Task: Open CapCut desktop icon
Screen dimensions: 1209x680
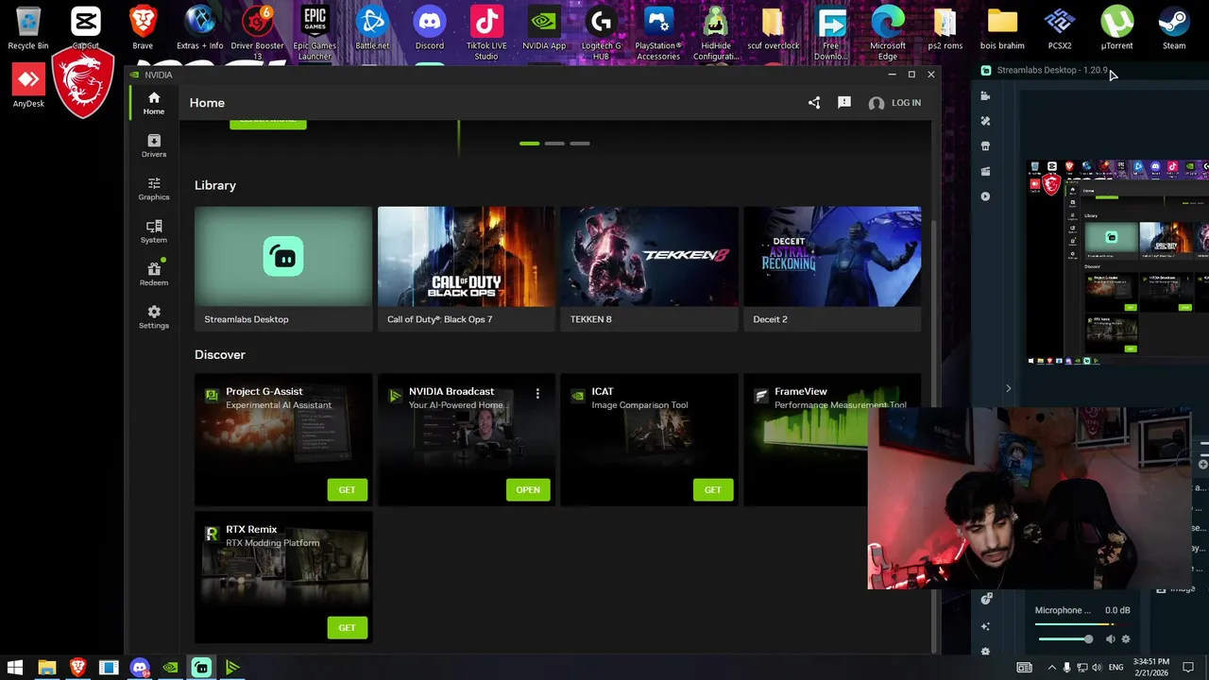Action: tap(85, 28)
